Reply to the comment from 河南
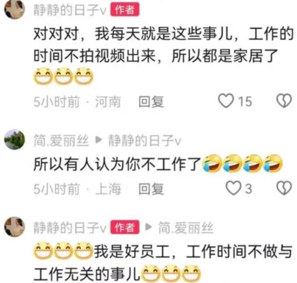The image size is (297, 283). click(x=151, y=101)
